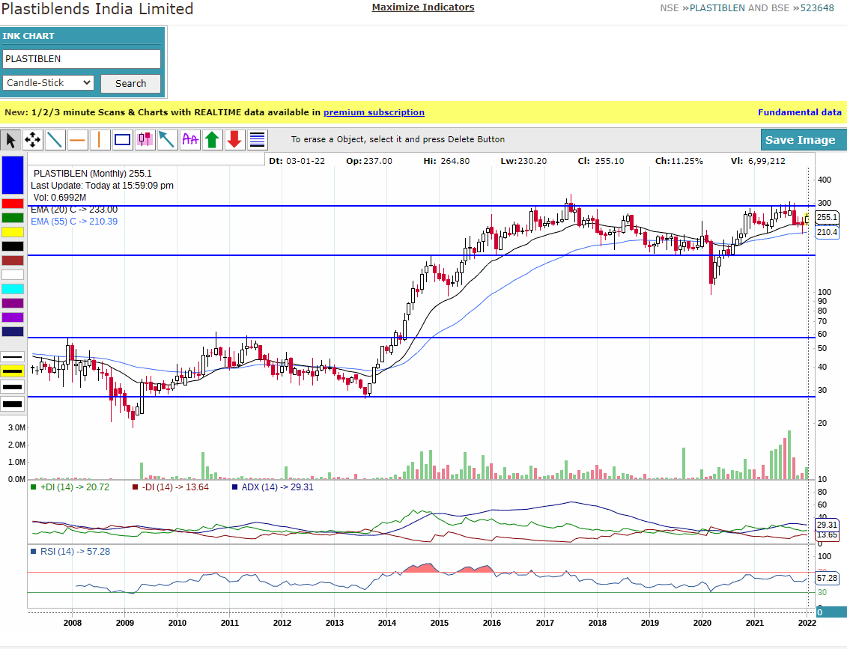Pick the yellow color swatch
Image resolution: width=847 pixels, height=649 pixels.
pos(13,232)
